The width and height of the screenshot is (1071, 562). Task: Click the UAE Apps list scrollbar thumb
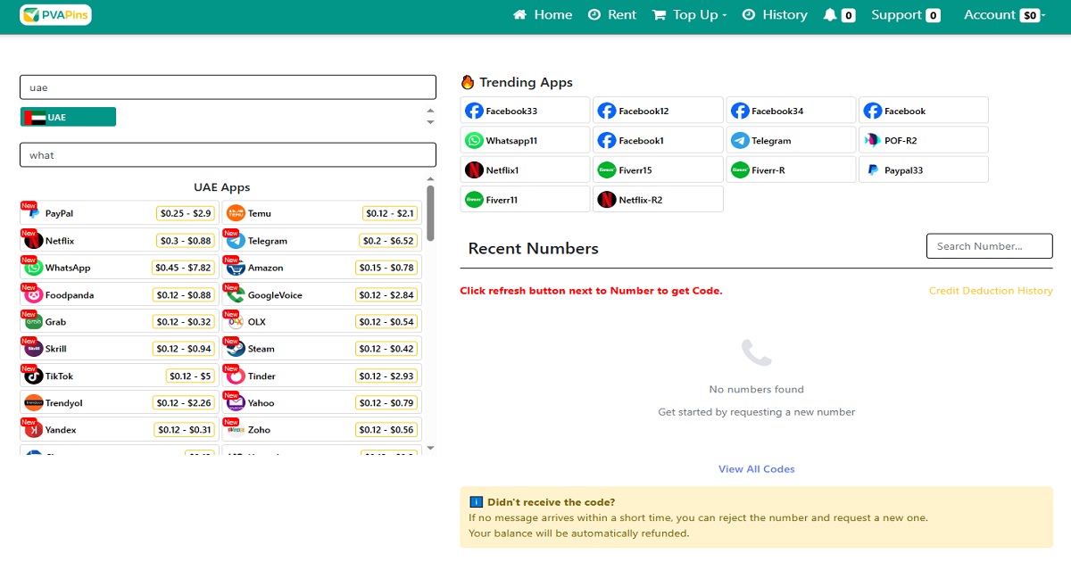click(x=430, y=212)
